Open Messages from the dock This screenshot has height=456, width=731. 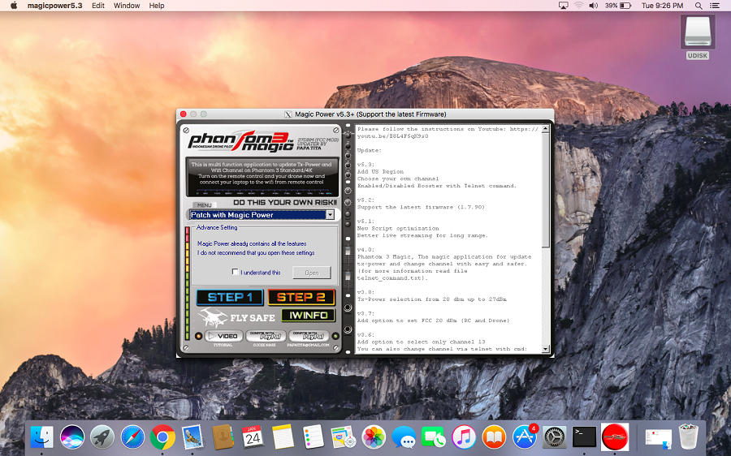point(403,437)
